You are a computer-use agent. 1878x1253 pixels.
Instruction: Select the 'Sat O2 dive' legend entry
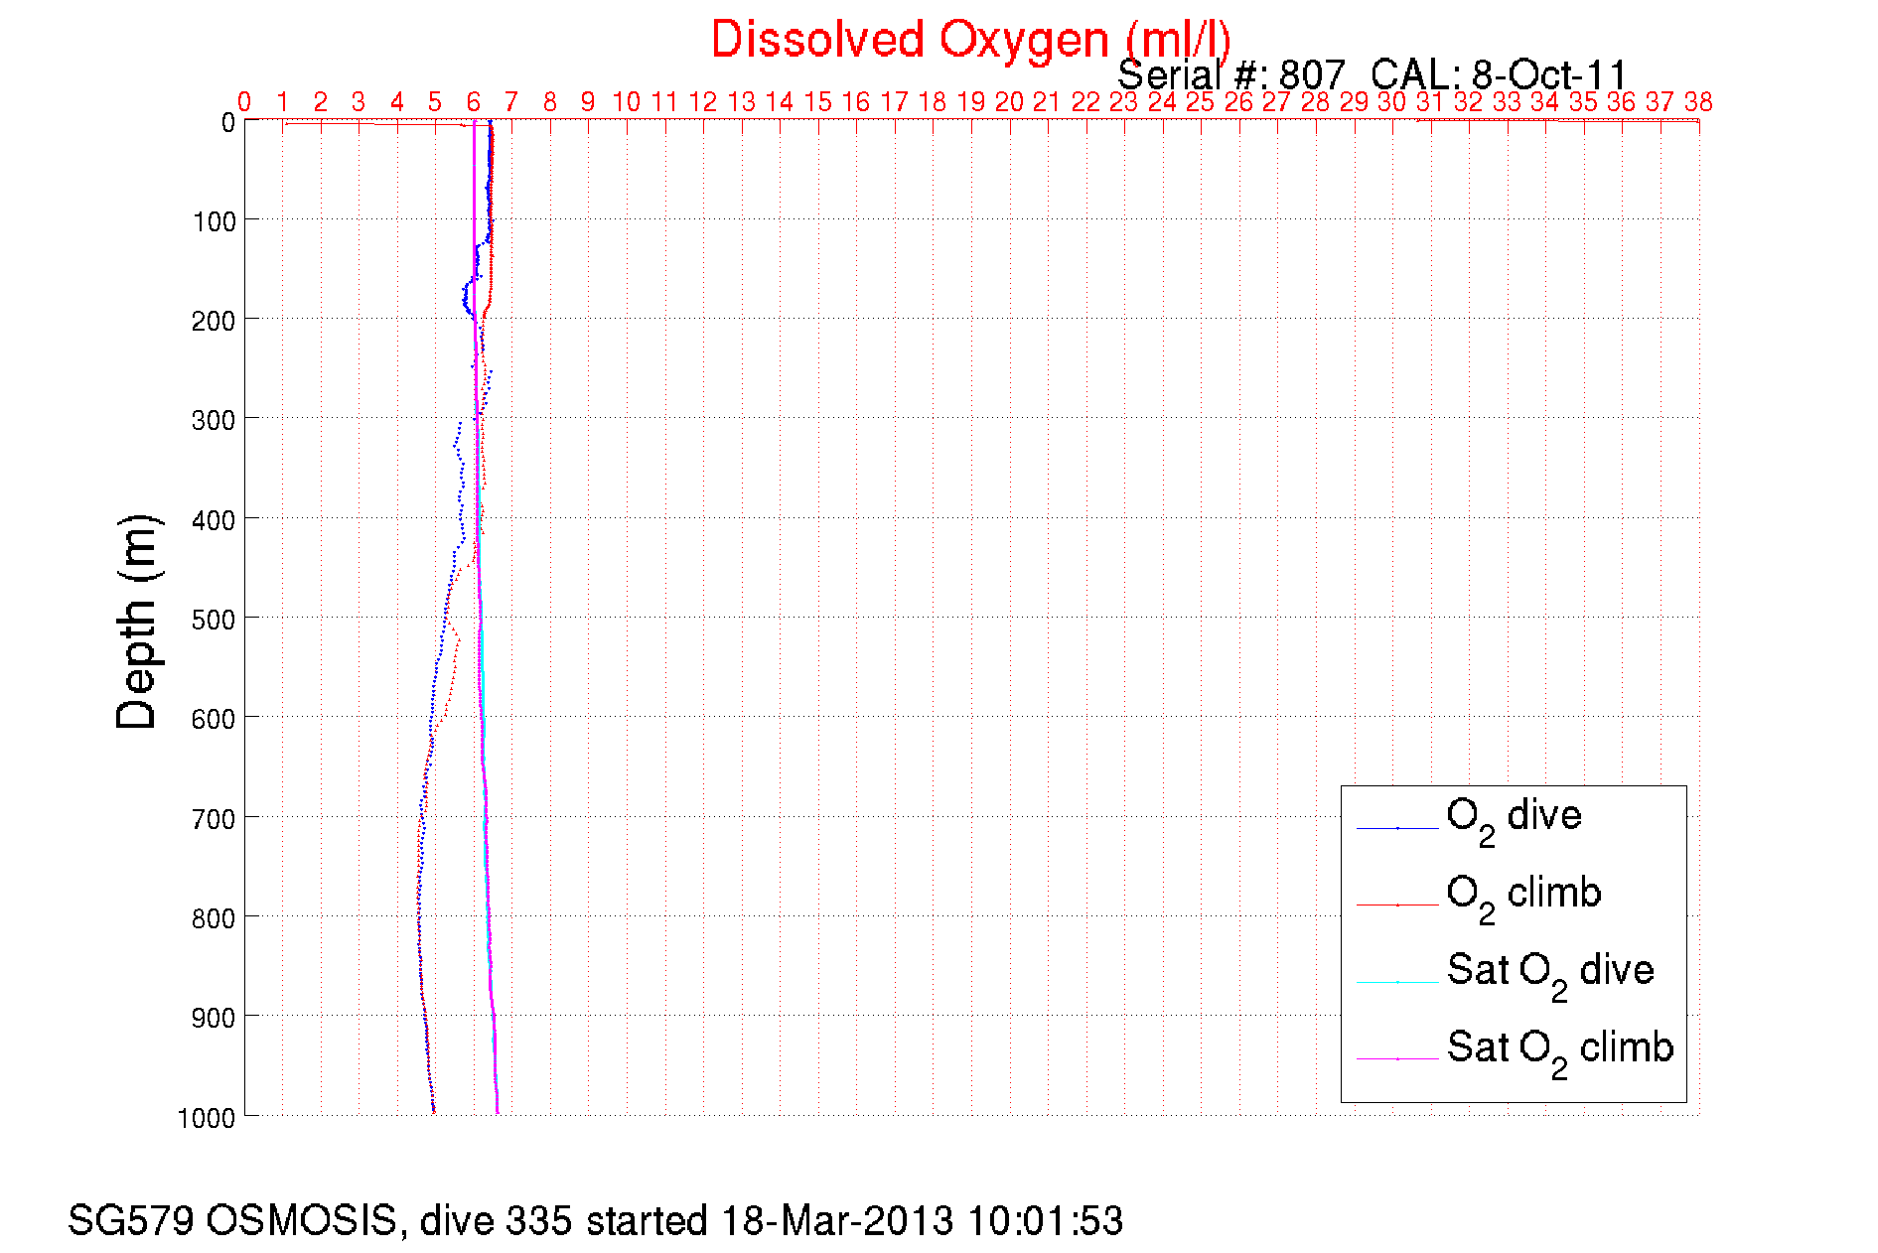(x=1550, y=975)
